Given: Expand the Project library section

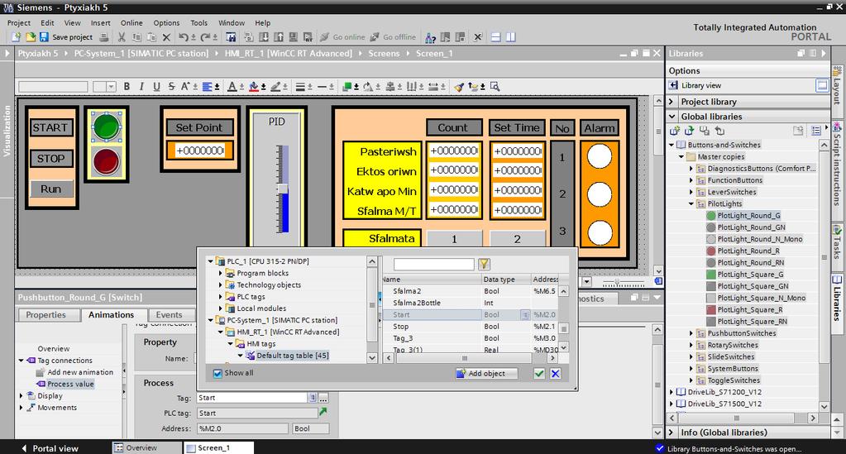Looking at the screenshot, I should coord(672,102).
